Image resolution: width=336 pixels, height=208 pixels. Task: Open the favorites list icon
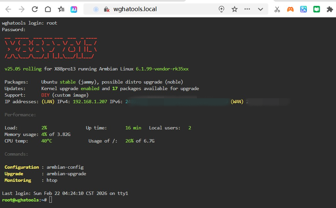(x=61, y=9)
